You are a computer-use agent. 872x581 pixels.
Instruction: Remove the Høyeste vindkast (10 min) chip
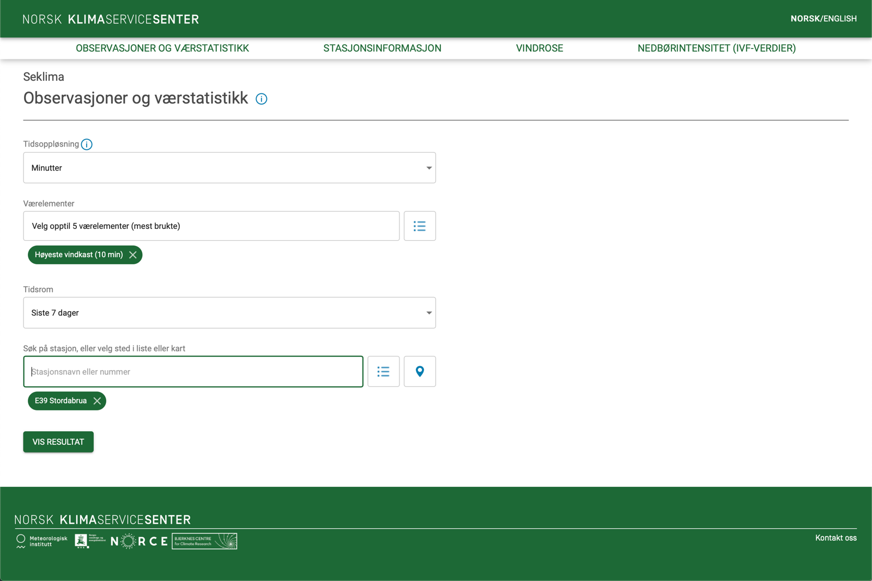(132, 255)
